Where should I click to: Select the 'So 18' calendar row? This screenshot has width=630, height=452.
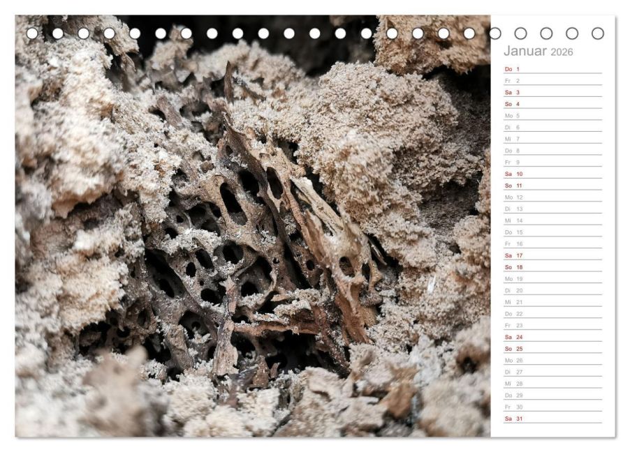click(553, 267)
